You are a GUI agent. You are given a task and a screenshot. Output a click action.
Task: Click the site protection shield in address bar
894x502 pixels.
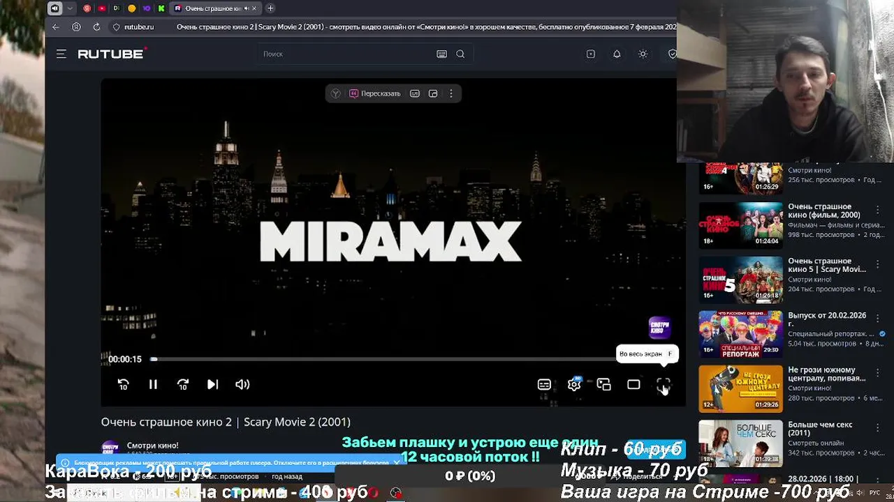(117, 26)
